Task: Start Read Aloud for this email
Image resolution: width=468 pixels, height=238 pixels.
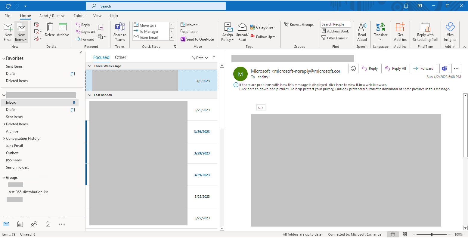Action: pos(362,31)
